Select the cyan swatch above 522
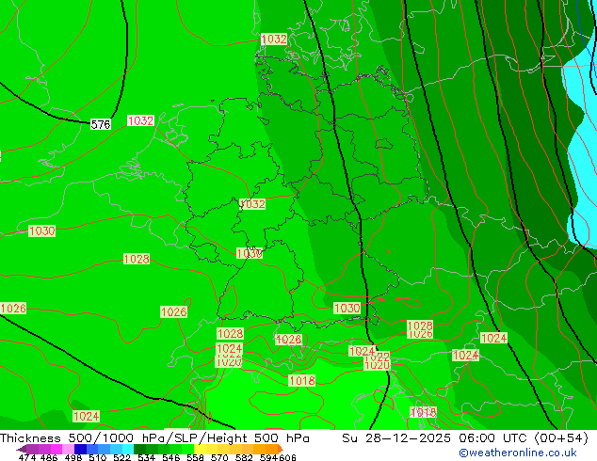This screenshot has width=597, height=461. 128,449
